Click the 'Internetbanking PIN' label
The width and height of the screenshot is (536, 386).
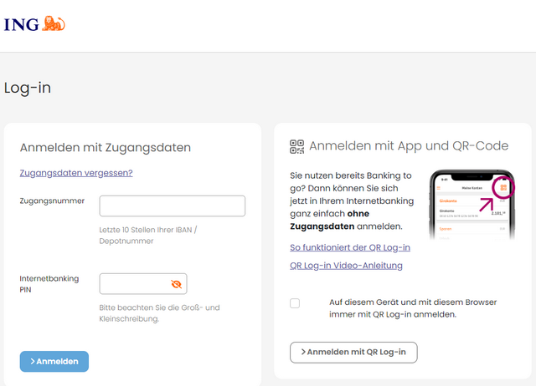coord(49,284)
